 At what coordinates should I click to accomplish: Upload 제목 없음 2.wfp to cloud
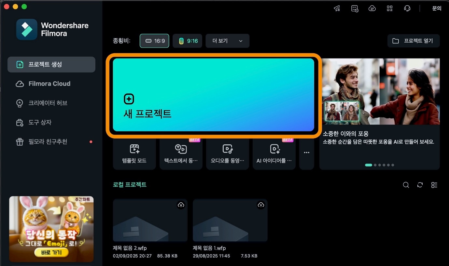(181, 205)
